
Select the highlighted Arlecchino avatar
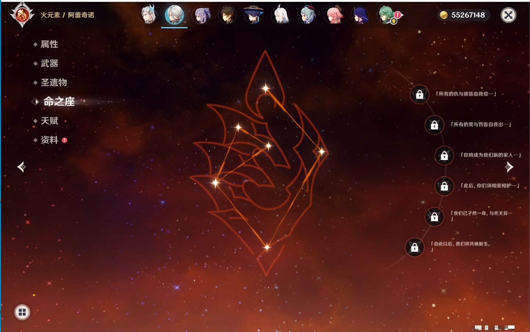pyautogui.click(x=174, y=15)
